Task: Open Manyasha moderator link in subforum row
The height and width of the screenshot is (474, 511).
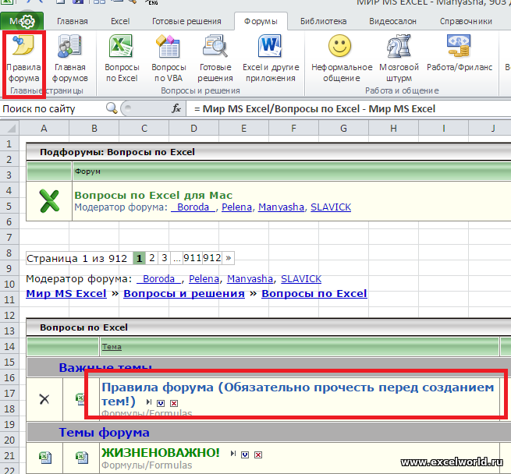Action: tap(281, 207)
